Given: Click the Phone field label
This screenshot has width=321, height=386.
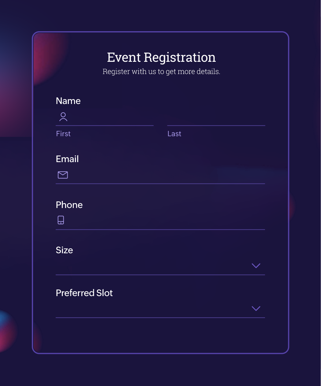Looking at the screenshot, I should pos(69,205).
